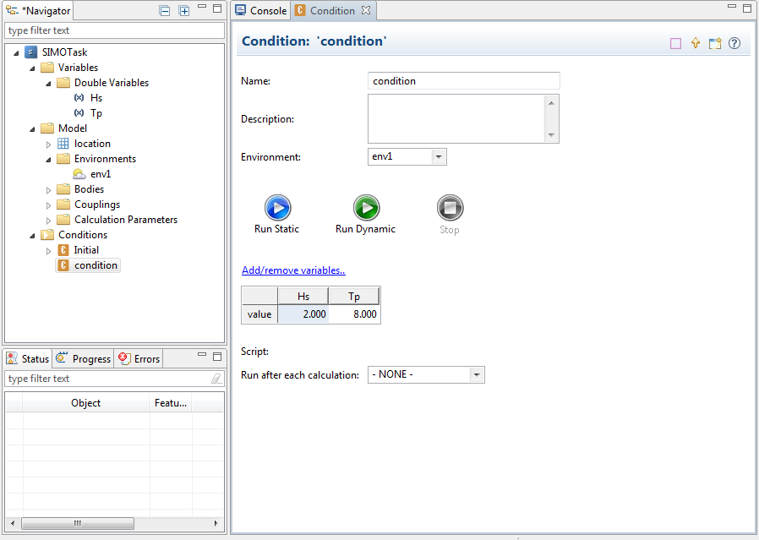Open the help question mark icon
This screenshot has height=540, width=759.
tap(734, 43)
